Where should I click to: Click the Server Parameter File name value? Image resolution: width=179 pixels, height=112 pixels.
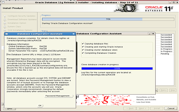pos(56,51)
